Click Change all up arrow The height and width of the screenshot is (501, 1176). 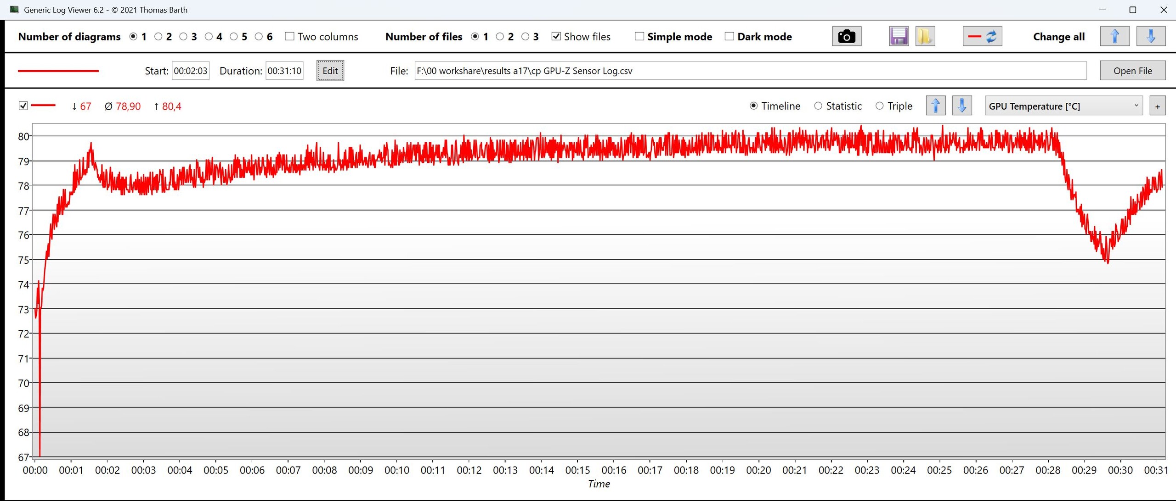point(1114,36)
